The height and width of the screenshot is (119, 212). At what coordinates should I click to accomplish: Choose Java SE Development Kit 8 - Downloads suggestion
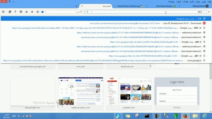(x=106, y=23)
